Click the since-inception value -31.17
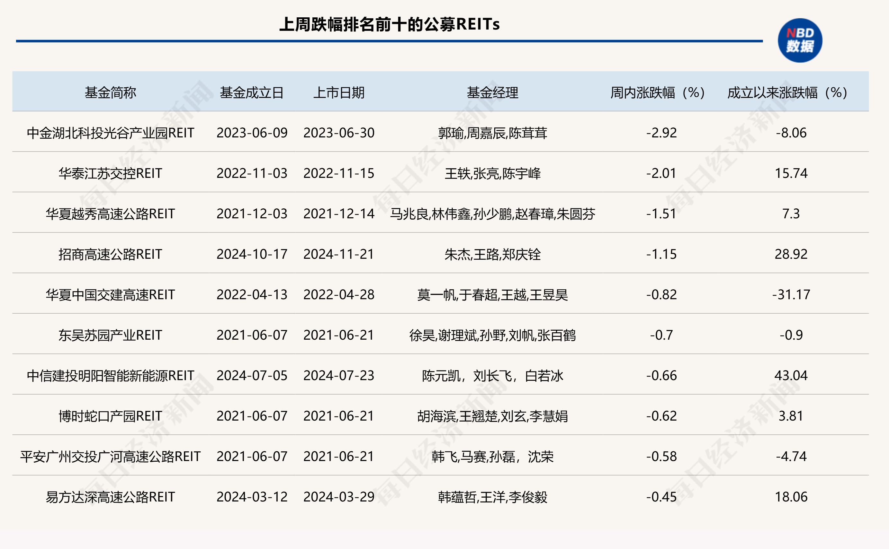 click(791, 294)
